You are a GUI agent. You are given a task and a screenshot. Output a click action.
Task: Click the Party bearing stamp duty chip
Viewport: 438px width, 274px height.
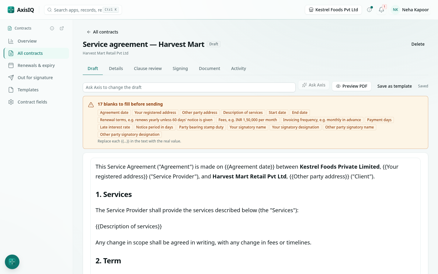[201, 127]
